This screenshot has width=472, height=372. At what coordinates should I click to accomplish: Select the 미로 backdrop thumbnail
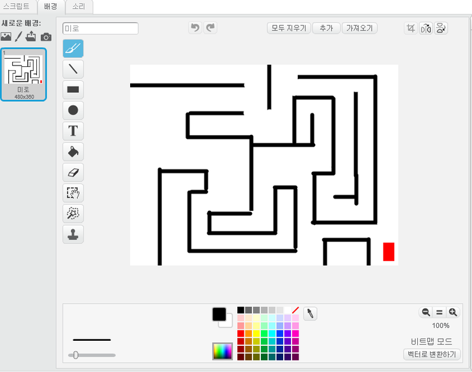(x=24, y=74)
